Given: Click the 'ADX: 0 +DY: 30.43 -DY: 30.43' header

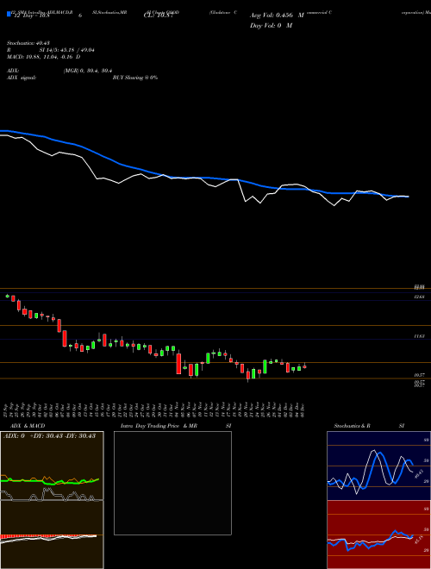Looking at the screenshot, I should 49,436.
